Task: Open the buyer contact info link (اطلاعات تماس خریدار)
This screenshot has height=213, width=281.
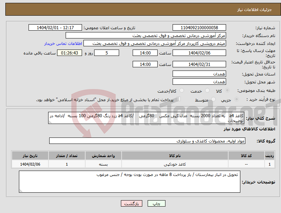Action: pyautogui.click(x=63, y=43)
